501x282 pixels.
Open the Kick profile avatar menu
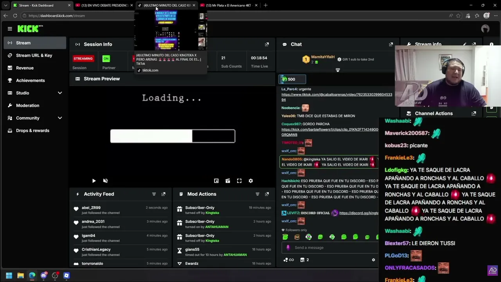coord(485,29)
